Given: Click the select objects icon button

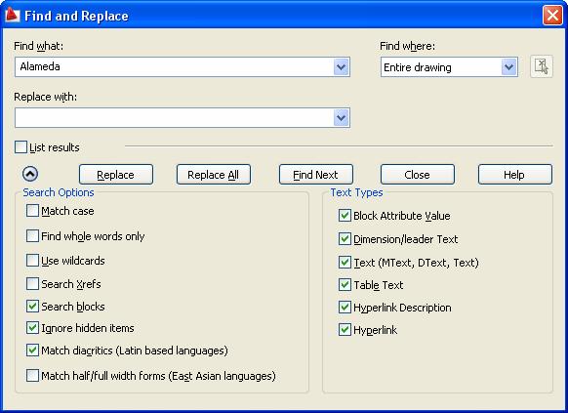Looking at the screenshot, I should pyautogui.click(x=542, y=66).
